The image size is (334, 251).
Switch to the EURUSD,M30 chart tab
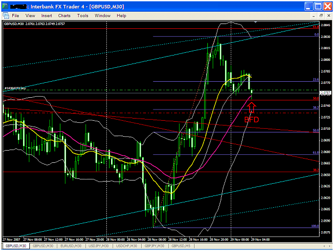(x=71, y=246)
